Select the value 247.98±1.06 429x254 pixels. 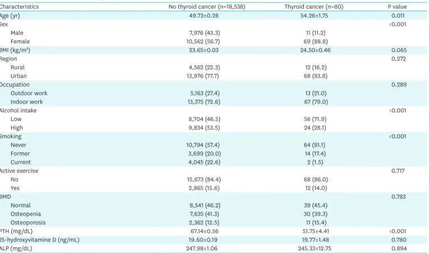pyautogui.click(x=202, y=248)
